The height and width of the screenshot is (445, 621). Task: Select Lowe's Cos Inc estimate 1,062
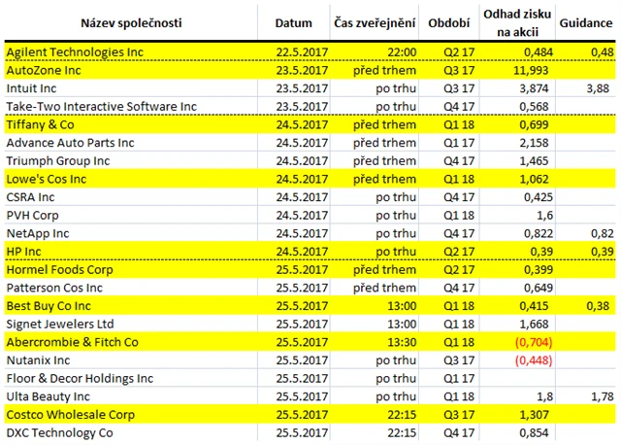(534, 179)
